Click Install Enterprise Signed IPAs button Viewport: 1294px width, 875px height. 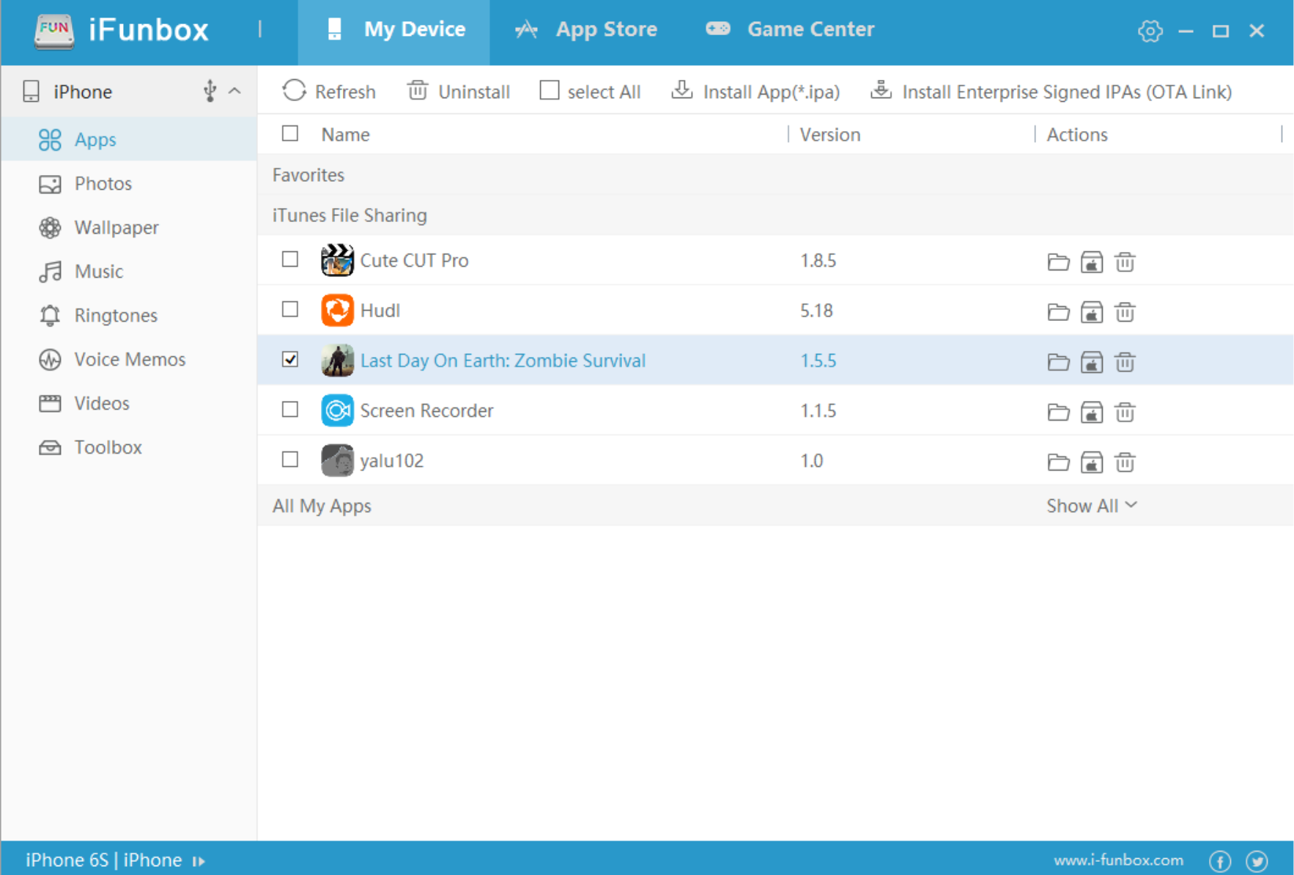pos(1051,91)
